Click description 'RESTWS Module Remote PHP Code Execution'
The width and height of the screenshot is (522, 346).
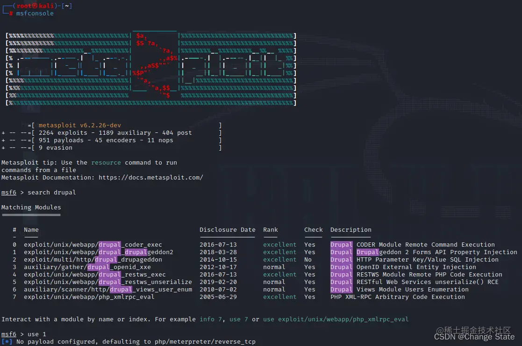[429, 274]
